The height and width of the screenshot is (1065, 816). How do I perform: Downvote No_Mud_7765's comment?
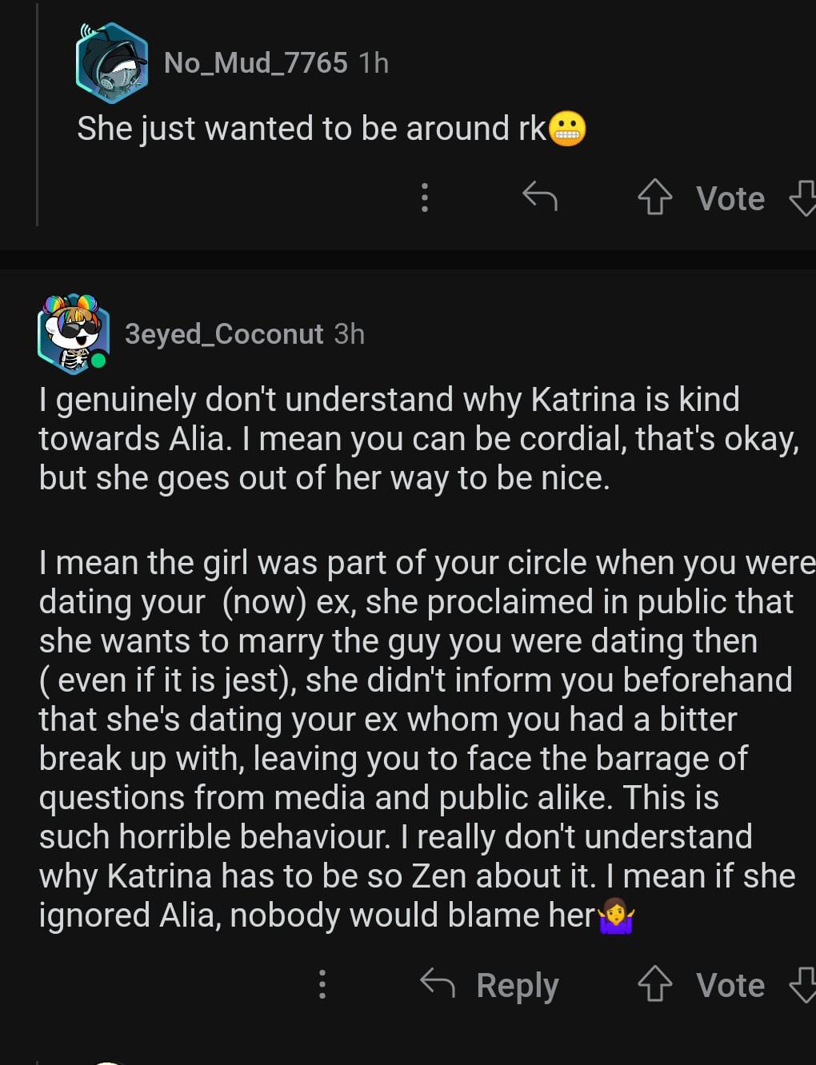pos(803,197)
